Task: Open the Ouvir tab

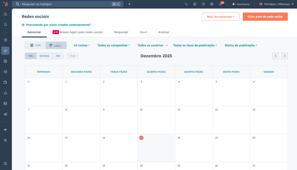Action: tap(143, 32)
